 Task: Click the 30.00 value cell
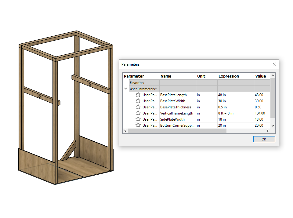tap(262, 101)
